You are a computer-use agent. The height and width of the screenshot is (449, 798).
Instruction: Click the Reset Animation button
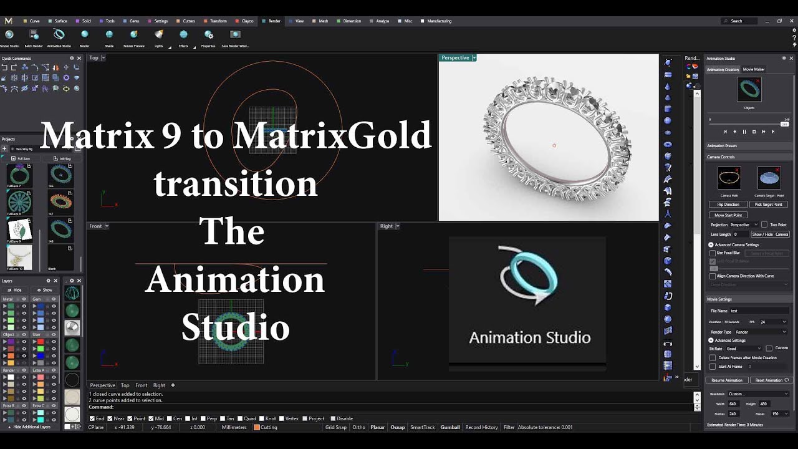[x=771, y=380]
